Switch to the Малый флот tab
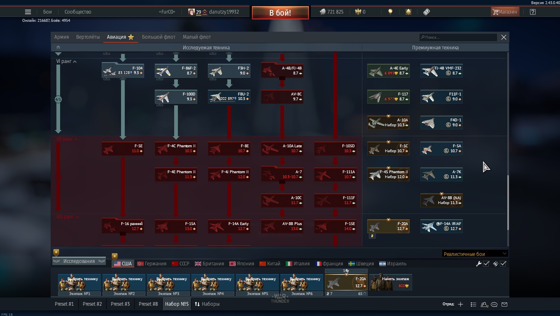 pos(197,37)
